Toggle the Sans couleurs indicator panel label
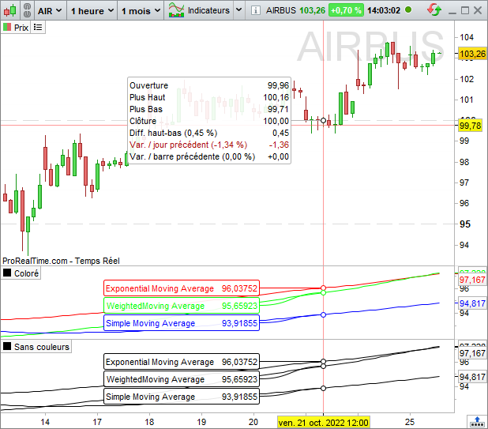 [x=36, y=347]
